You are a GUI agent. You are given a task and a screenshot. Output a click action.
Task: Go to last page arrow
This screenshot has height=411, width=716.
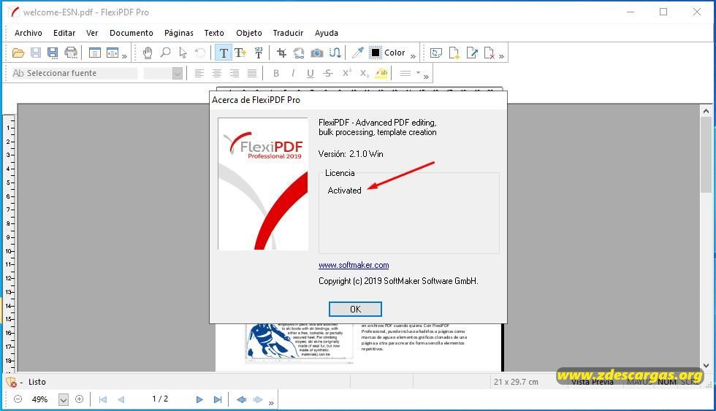pos(218,399)
